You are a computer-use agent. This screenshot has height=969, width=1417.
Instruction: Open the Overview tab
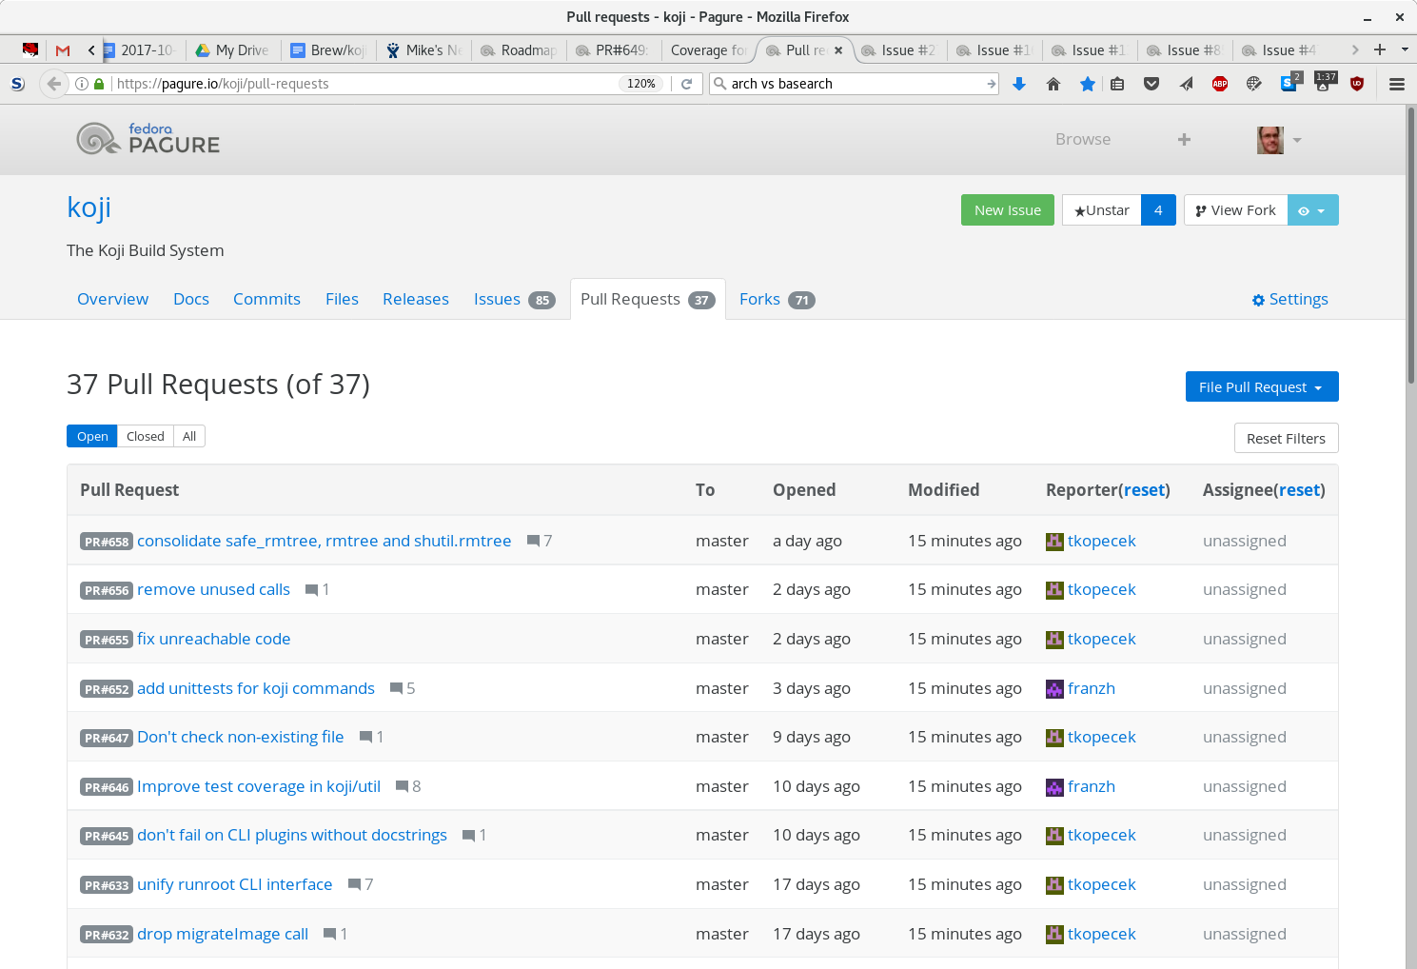[x=112, y=299]
